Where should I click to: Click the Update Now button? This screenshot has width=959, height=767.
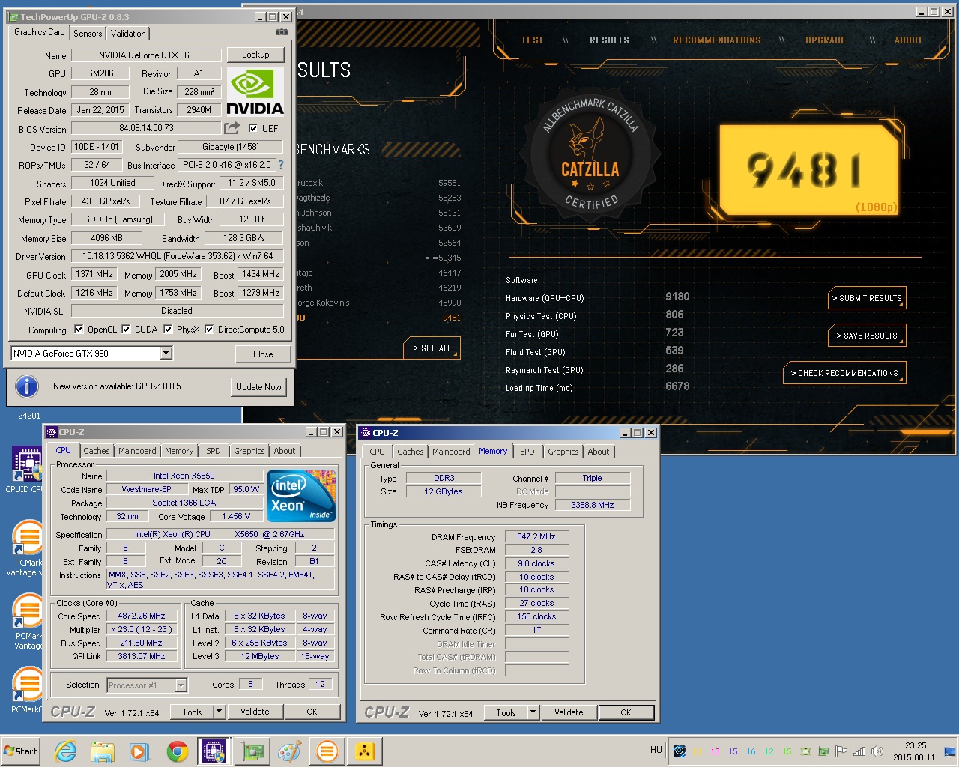click(x=258, y=386)
